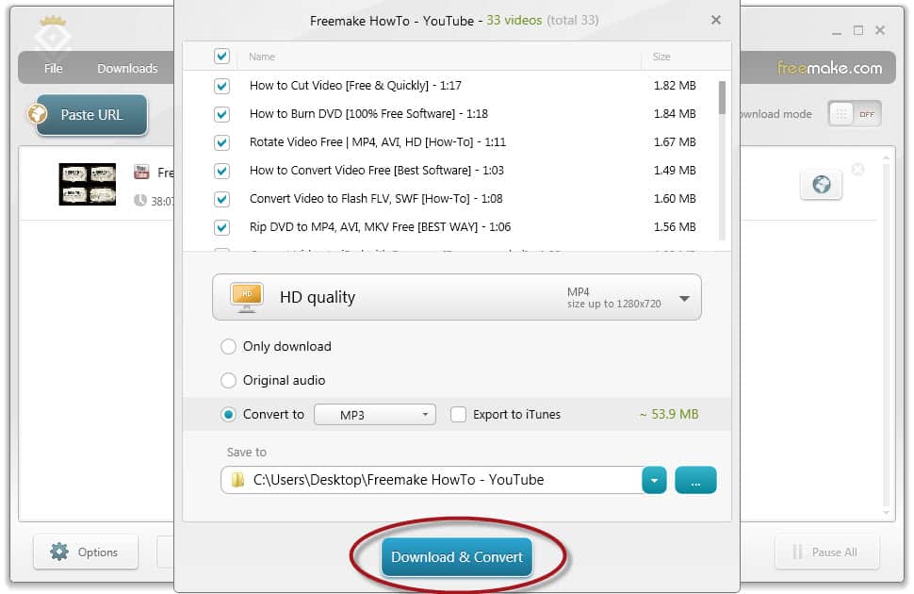Click the '1.84 MB' size value
The height and width of the screenshot is (594, 914).
[675, 114]
